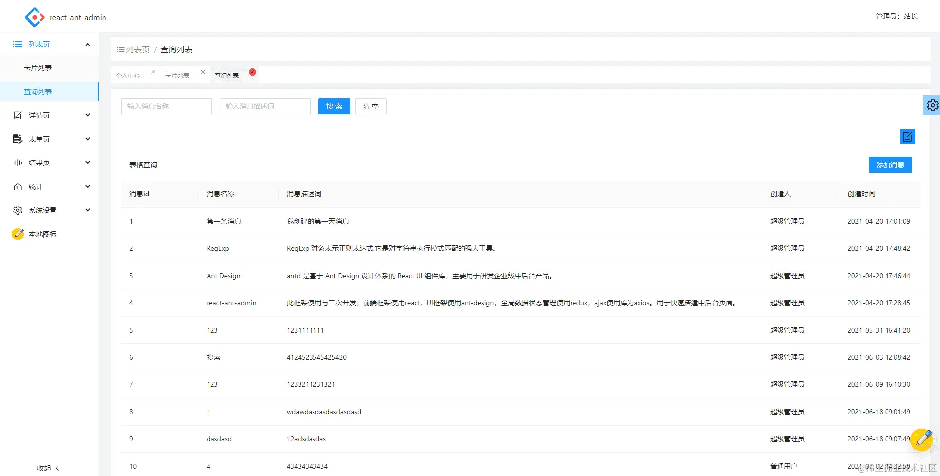Expand the 系统设置 submenu
Viewport: 940px width, 476px height.
pyautogui.click(x=87, y=210)
